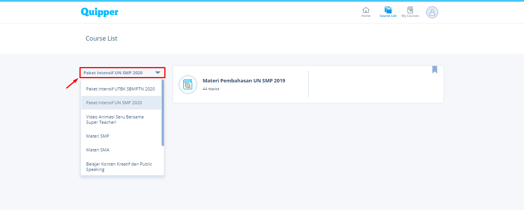Open Materi Pembahasan UN SMP 2019 course
The height and width of the screenshot is (210, 524).
(244, 80)
